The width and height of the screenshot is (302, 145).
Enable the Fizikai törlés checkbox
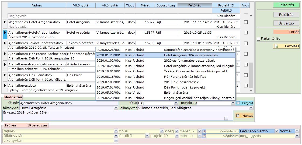coord(259,38)
